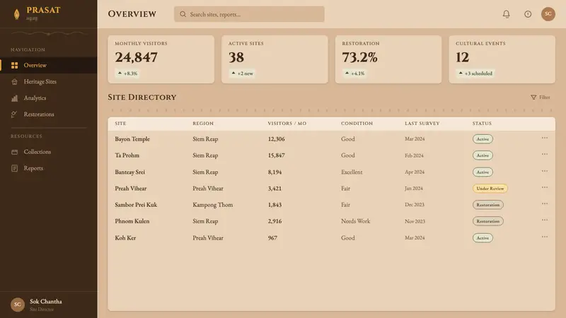Click the Excellent condition cell
Screen dimensions: 566x318
click(x=352, y=172)
